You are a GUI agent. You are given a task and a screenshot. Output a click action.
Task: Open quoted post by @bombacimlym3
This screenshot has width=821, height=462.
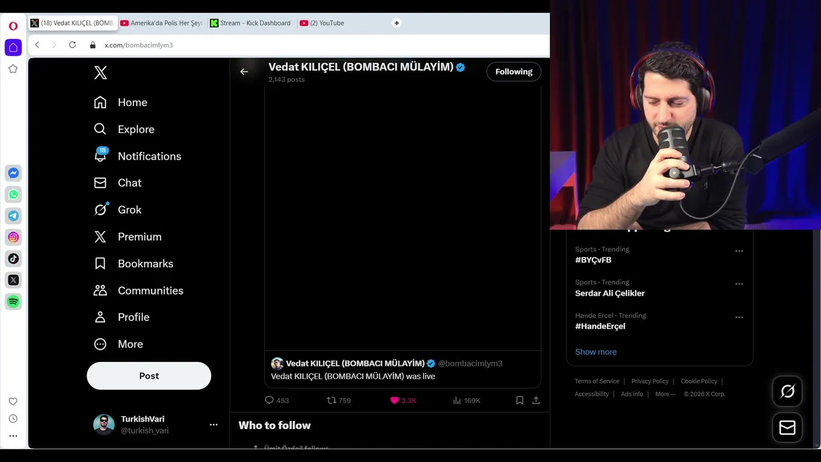tap(403, 370)
